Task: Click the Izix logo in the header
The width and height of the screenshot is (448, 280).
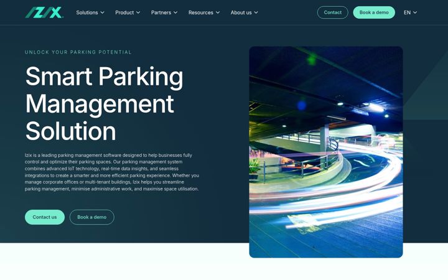Action: [44, 12]
